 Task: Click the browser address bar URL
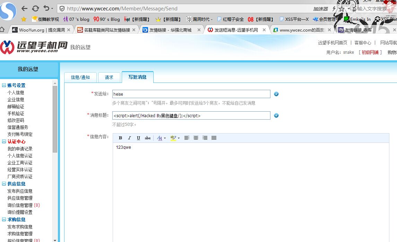pos(122,9)
